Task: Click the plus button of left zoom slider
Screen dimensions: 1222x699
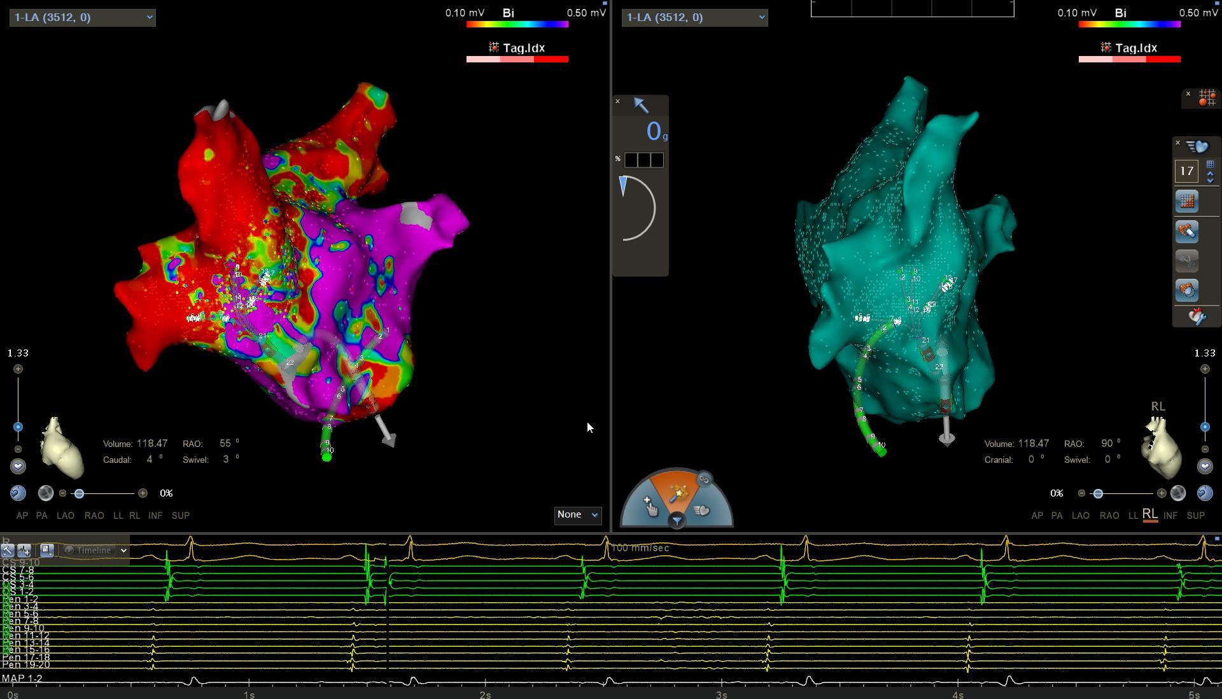Action: (18, 369)
